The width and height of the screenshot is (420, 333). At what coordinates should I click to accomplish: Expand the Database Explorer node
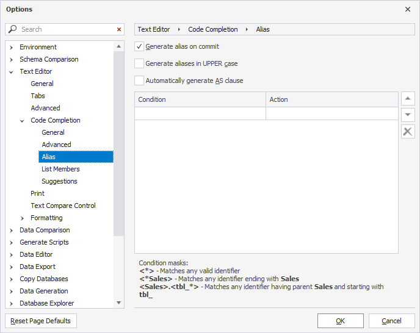11,304
